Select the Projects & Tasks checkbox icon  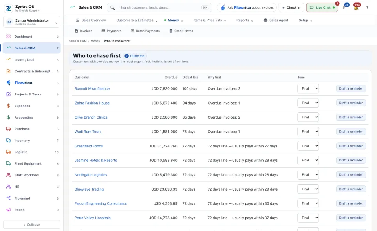[8, 94]
